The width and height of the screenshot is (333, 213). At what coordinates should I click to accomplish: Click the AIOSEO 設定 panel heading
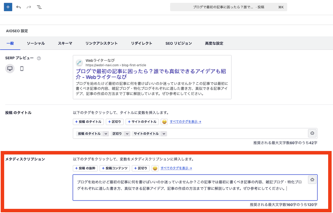(17, 31)
